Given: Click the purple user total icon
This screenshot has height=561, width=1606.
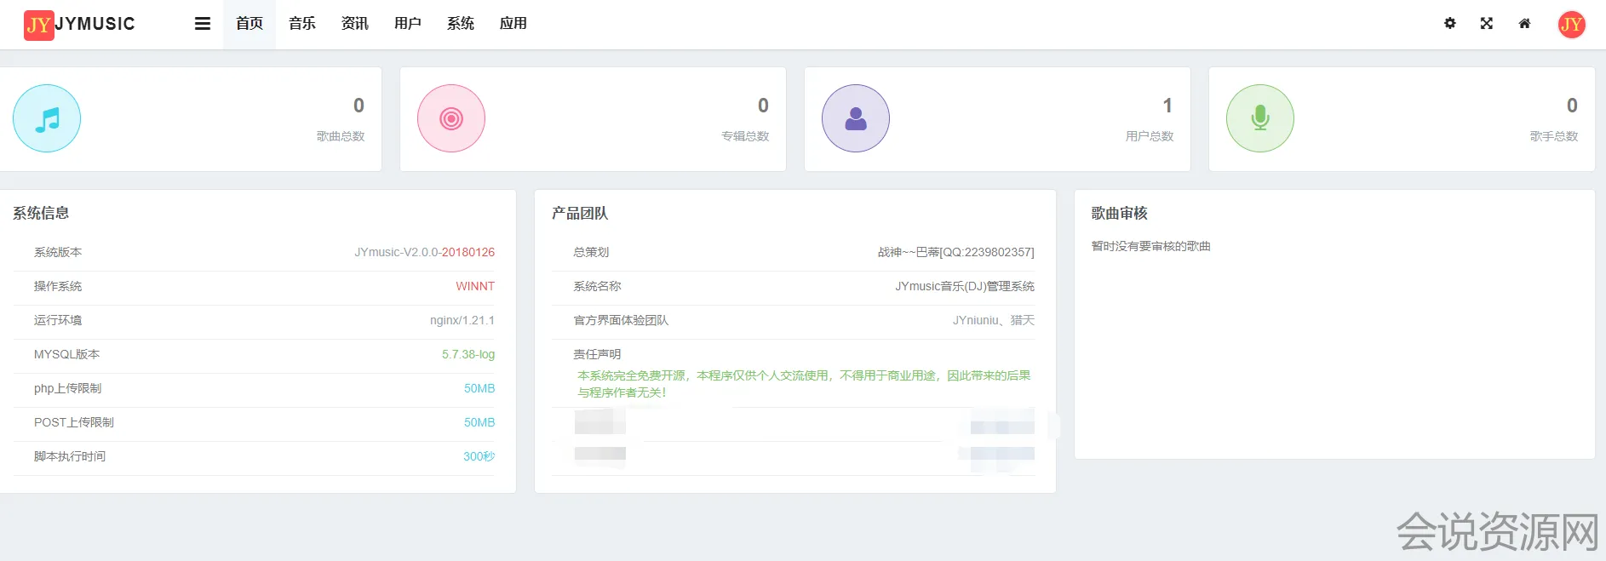Looking at the screenshot, I should pyautogui.click(x=856, y=118).
